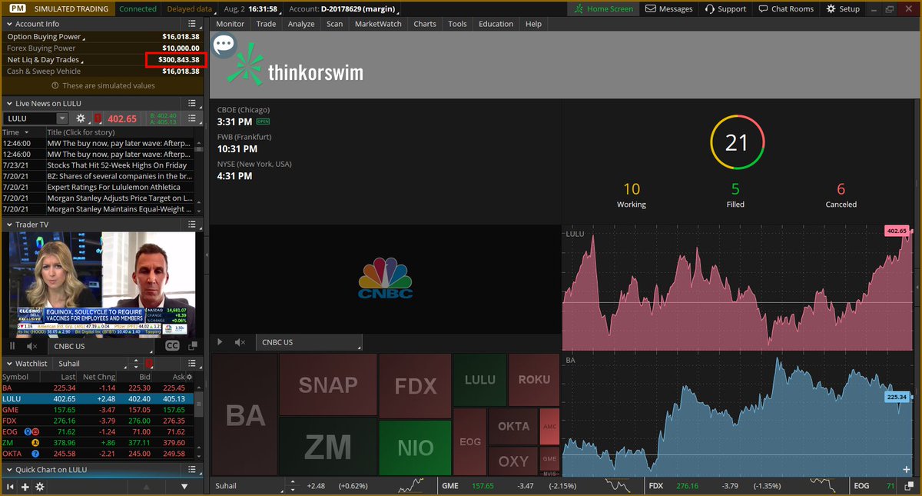This screenshot has height=496, width=922.
Task: Open the MarketWatch tab
Action: coord(378,24)
